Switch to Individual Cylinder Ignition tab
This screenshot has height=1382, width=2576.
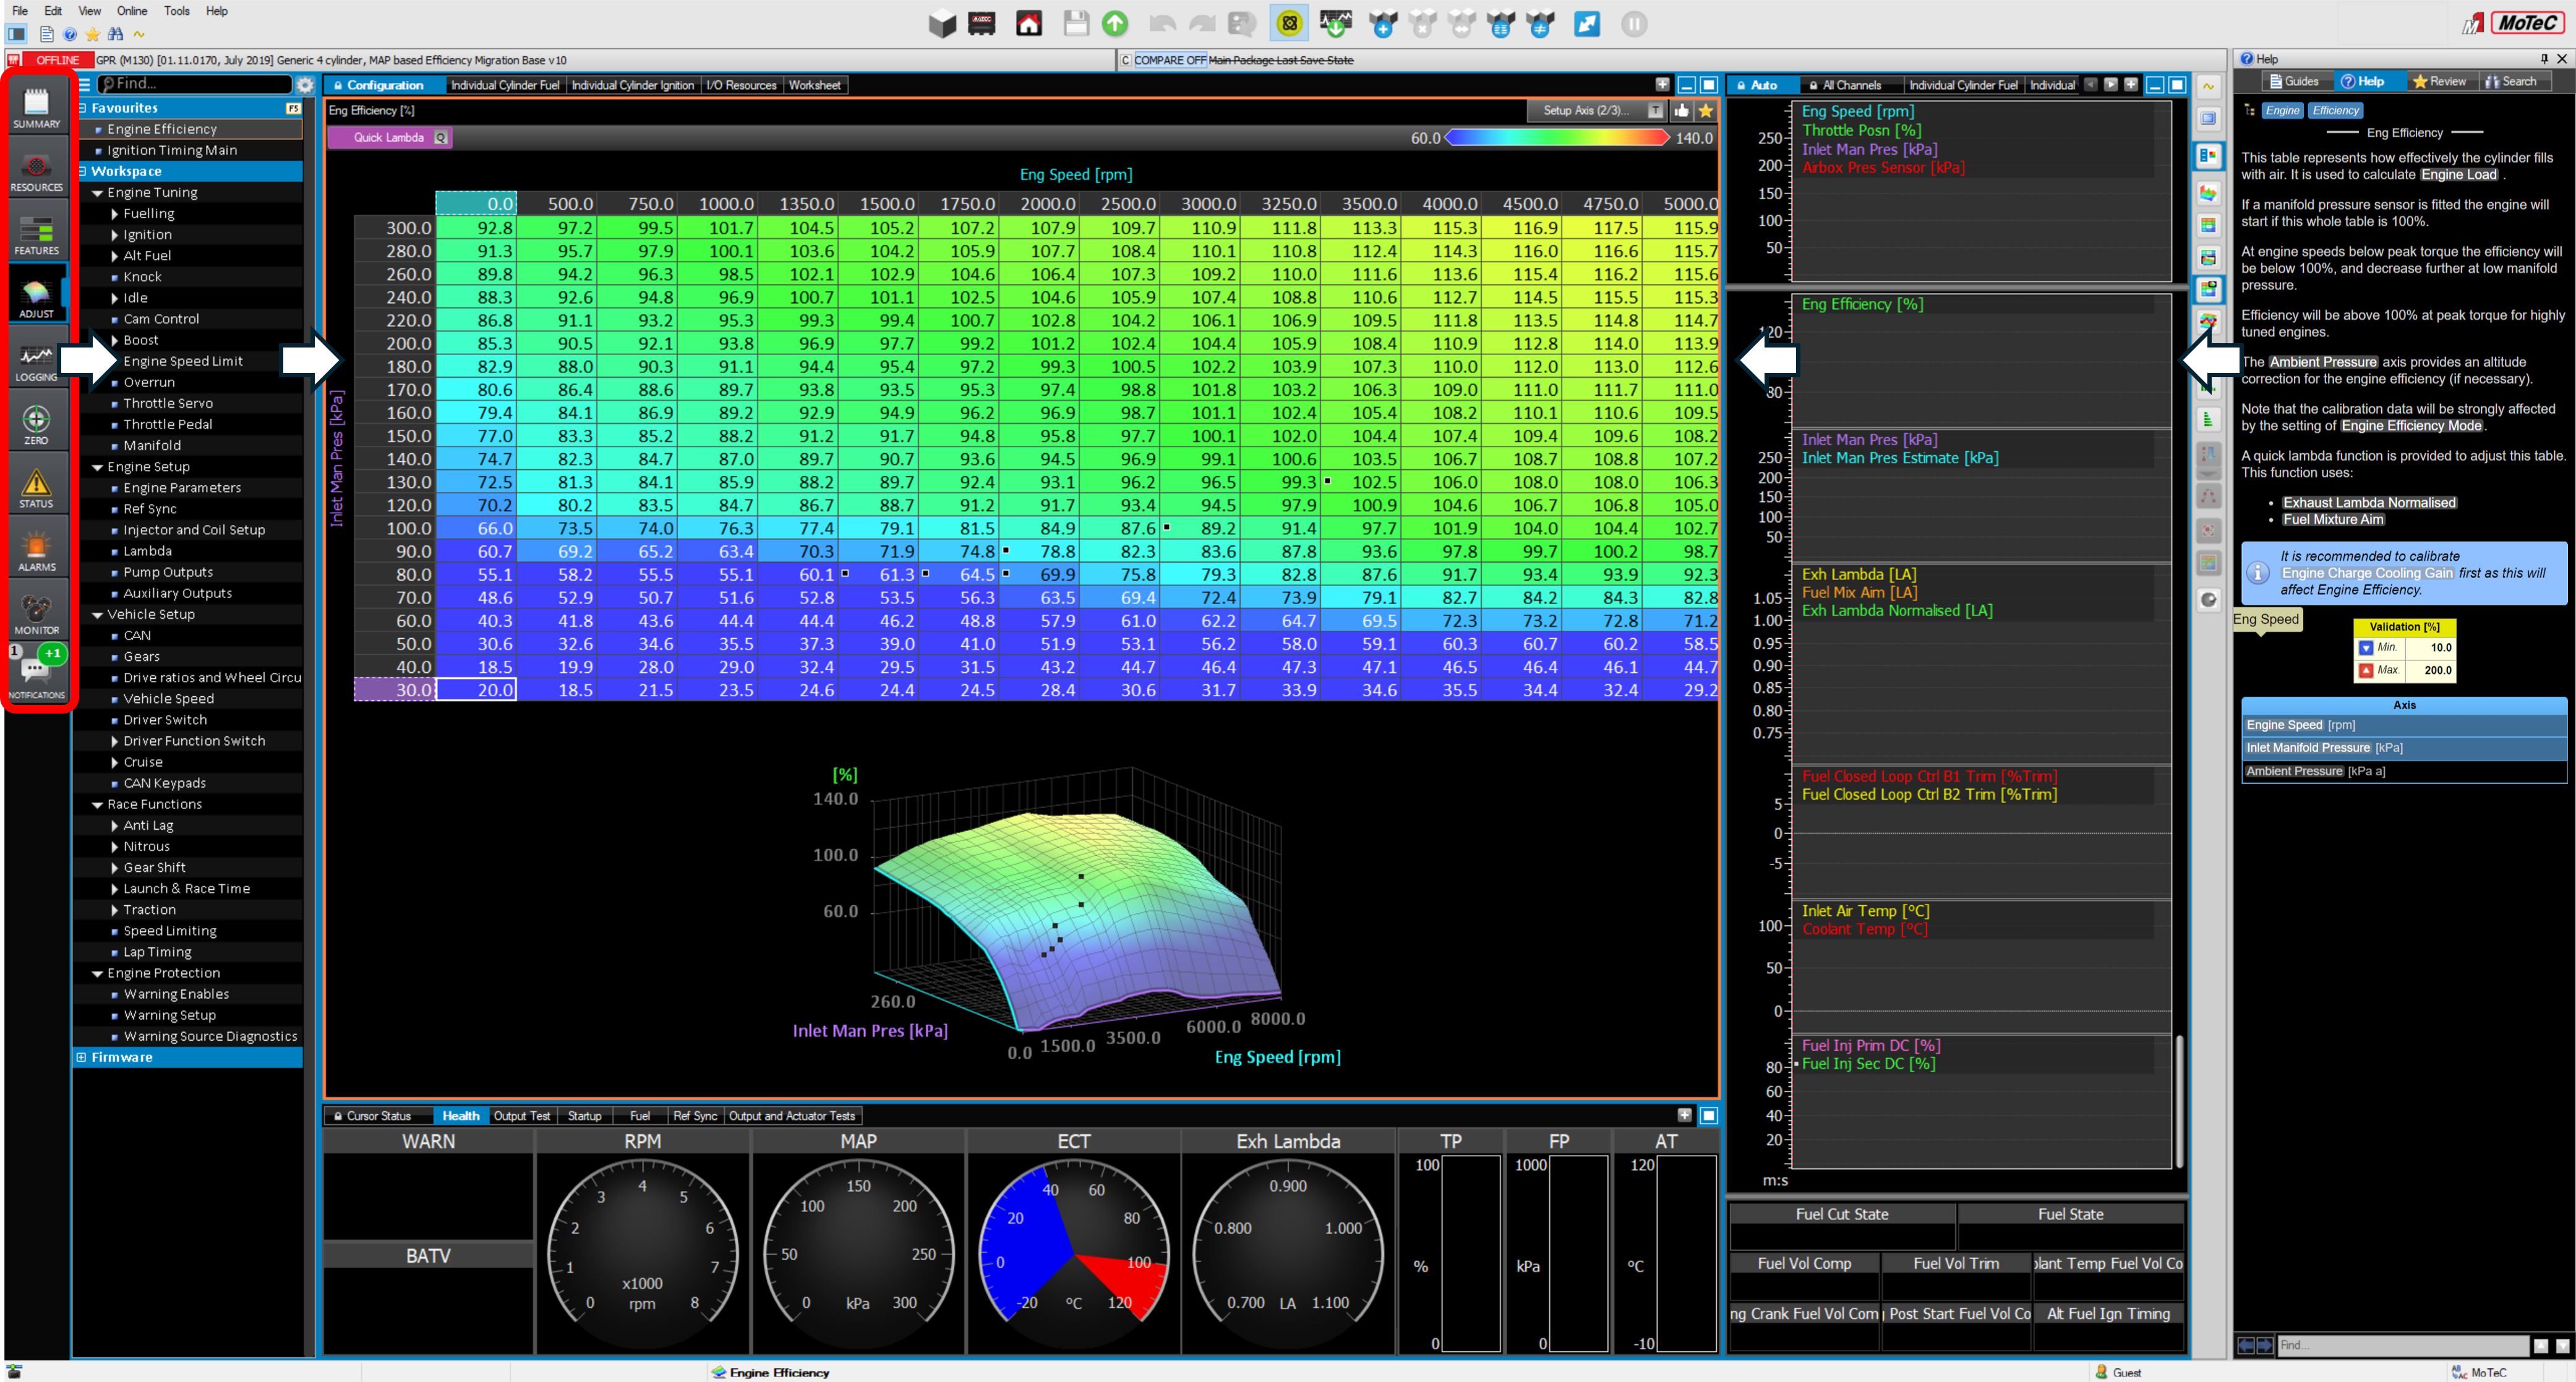click(632, 85)
